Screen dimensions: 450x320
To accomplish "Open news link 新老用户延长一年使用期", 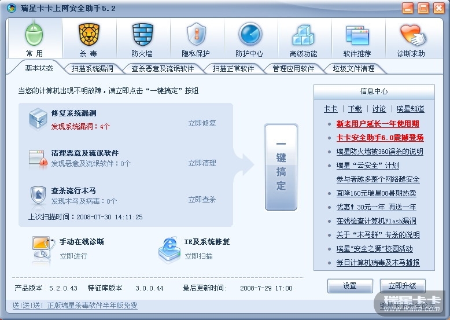I will coord(378,124).
